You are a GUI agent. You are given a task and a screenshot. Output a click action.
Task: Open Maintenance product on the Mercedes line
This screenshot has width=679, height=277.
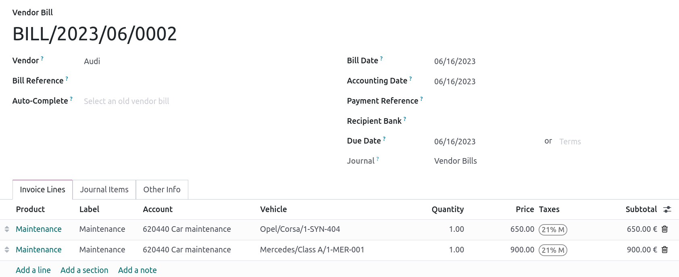(x=39, y=250)
